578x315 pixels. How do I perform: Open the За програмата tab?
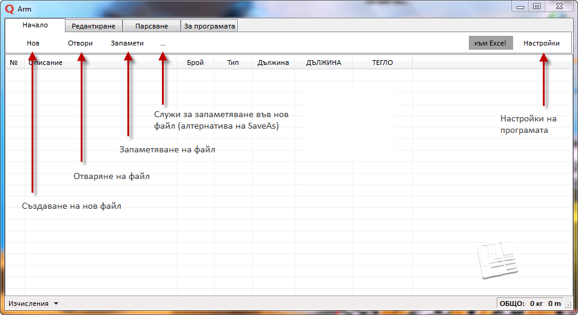click(209, 26)
